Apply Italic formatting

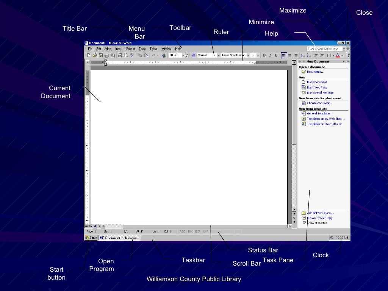(x=270, y=55)
